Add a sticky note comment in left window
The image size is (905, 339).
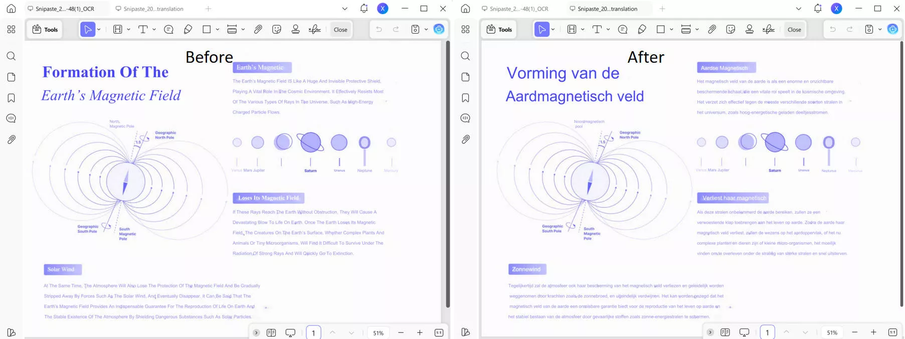(x=169, y=30)
